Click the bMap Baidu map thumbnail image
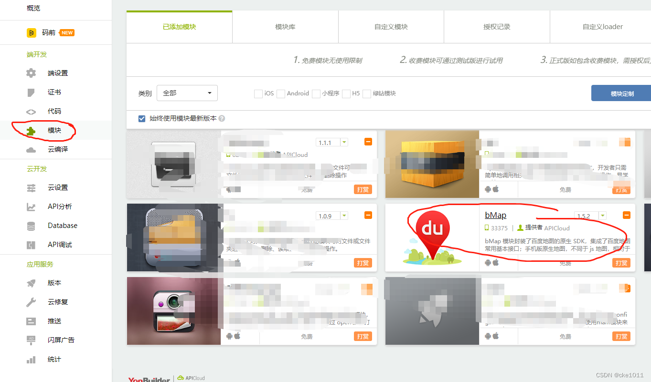Image resolution: width=651 pixels, height=382 pixels. pyautogui.click(x=431, y=237)
